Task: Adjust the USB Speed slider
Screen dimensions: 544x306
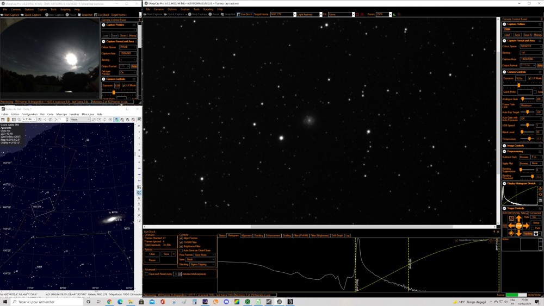Action: coord(527,126)
